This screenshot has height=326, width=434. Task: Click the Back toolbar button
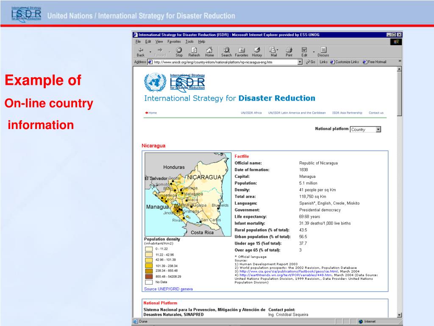[141, 52]
